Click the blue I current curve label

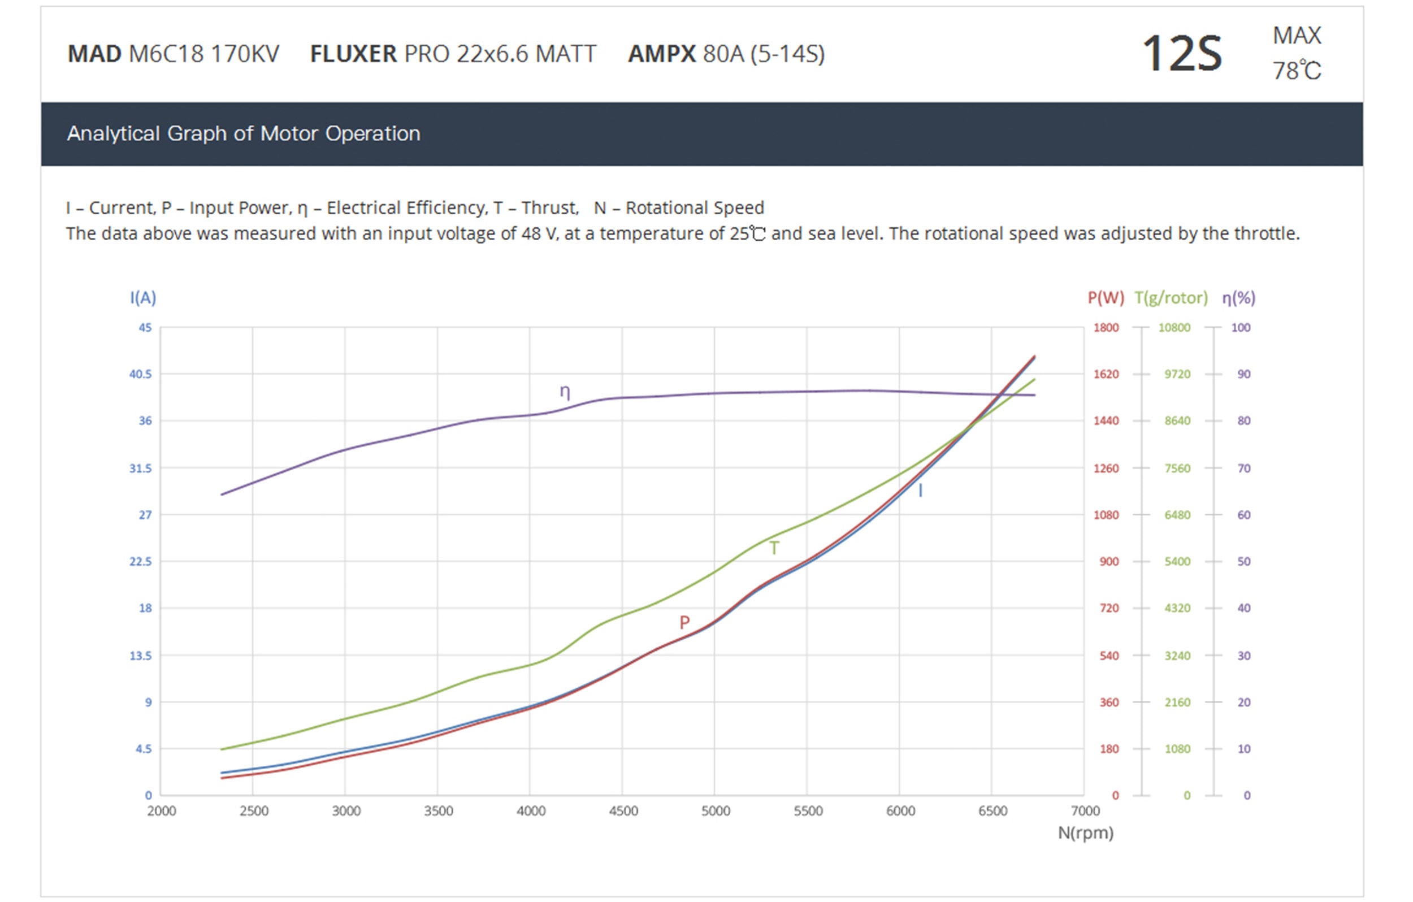tap(920, 491)
